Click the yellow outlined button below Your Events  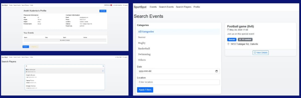[34, 47]
